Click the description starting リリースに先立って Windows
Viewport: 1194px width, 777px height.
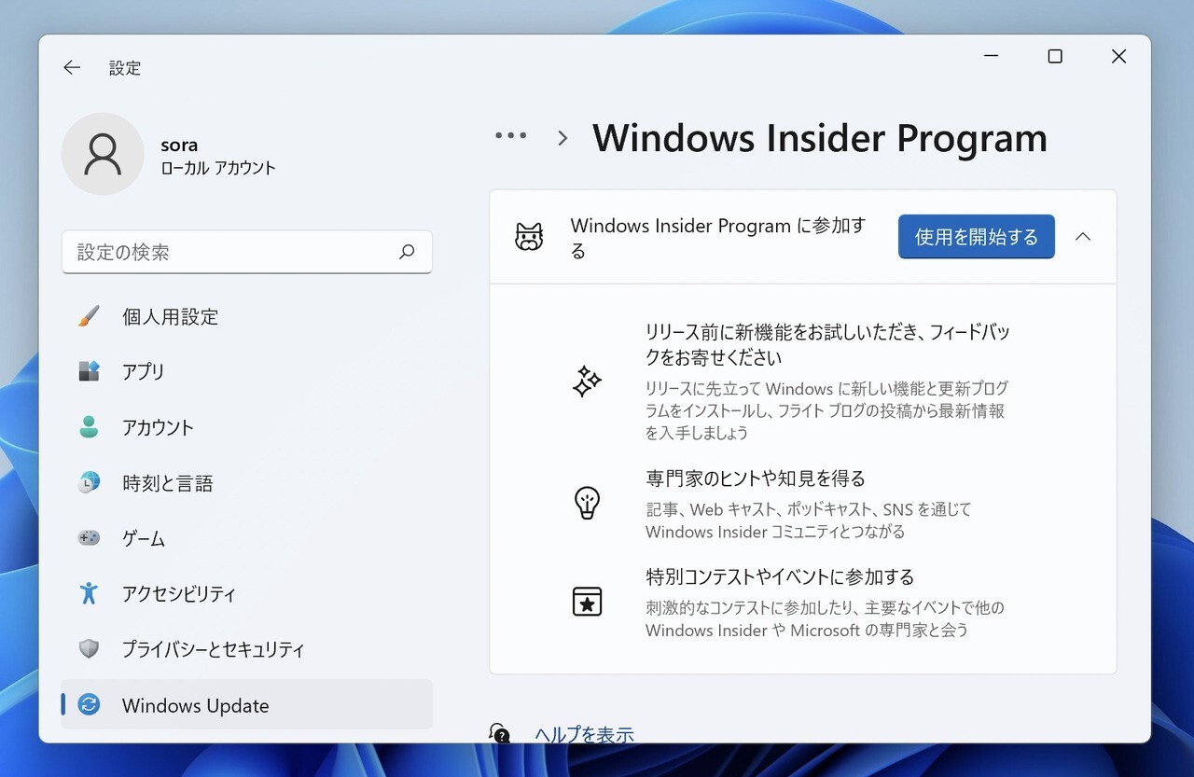tap(826, 410)
